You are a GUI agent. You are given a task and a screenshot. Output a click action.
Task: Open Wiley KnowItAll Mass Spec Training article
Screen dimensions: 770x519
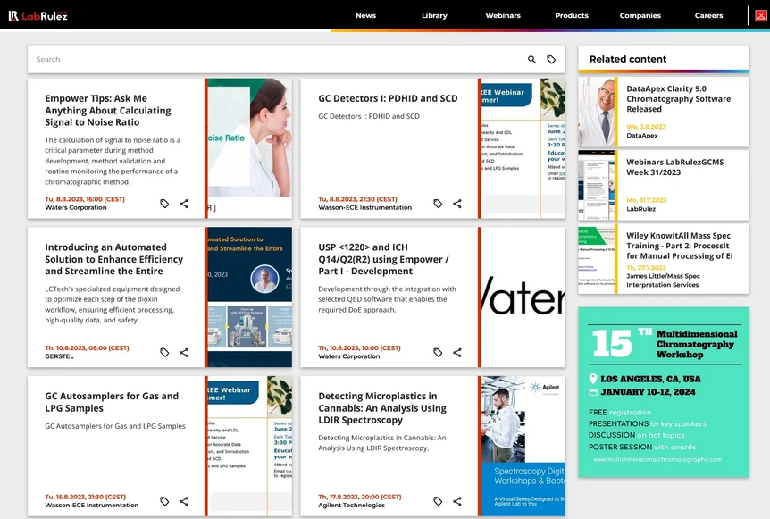(x=679, y=246)
